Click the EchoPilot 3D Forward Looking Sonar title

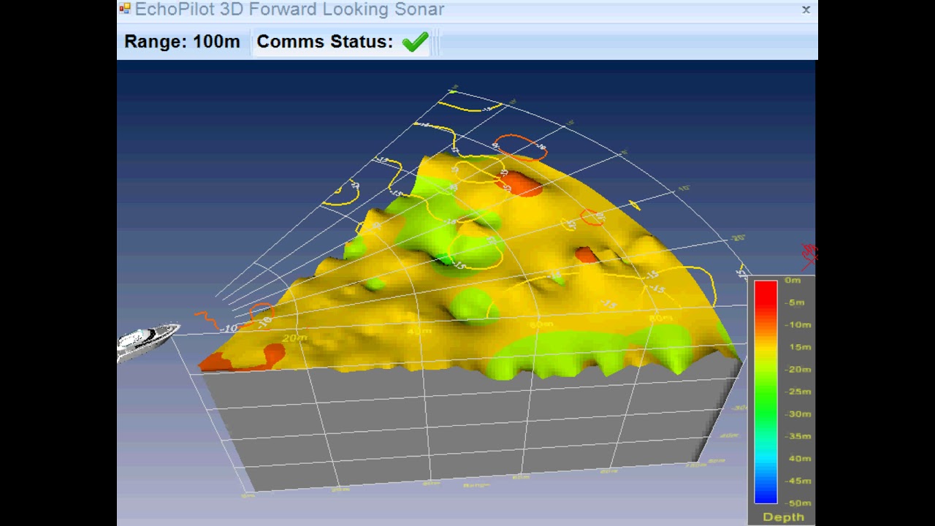tap(289, 9)
